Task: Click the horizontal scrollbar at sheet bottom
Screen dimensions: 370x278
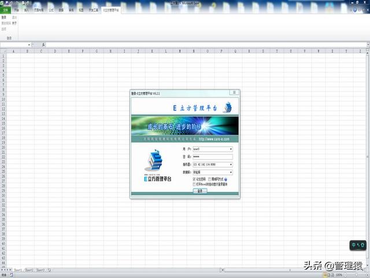Action: point(290,270)
